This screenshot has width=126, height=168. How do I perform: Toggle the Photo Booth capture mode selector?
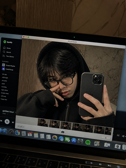tap(21, 126)
